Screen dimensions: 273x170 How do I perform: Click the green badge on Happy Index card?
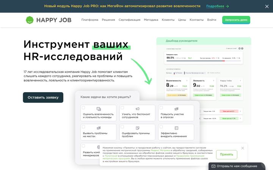click(x=231, y=95)
